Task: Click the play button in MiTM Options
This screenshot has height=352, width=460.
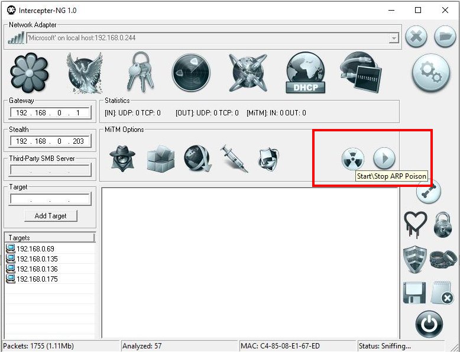Action: pos(384,158)
